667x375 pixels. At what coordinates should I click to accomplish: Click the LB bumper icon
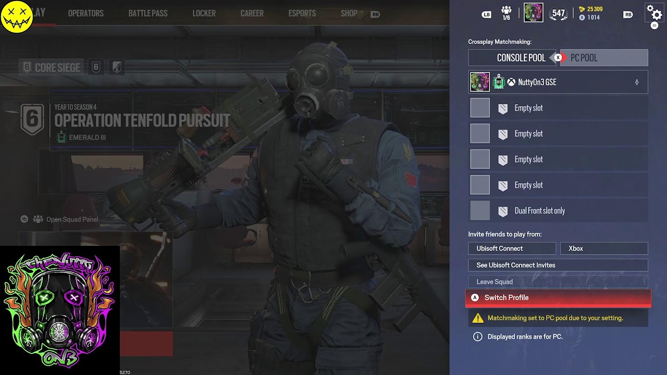(x=486, y=15)
